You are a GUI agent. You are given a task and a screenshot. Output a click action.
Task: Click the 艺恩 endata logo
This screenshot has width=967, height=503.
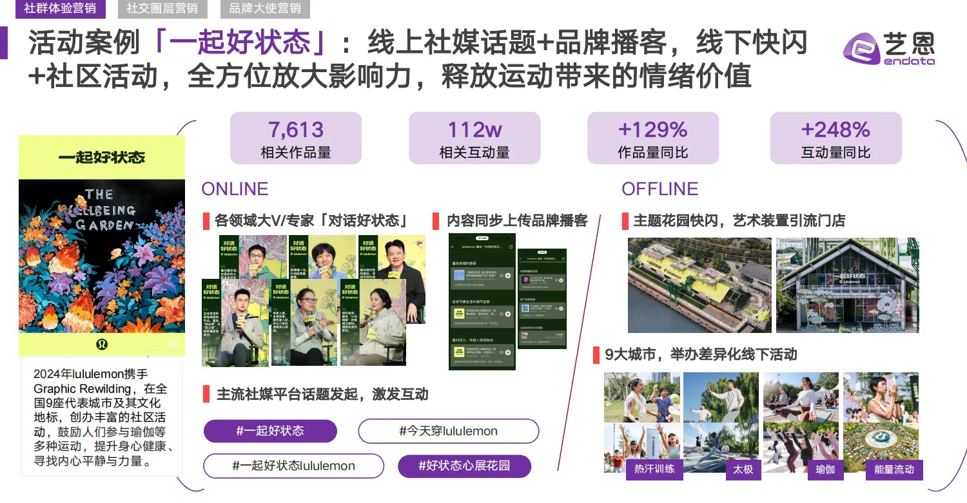(x=890, y=48)
